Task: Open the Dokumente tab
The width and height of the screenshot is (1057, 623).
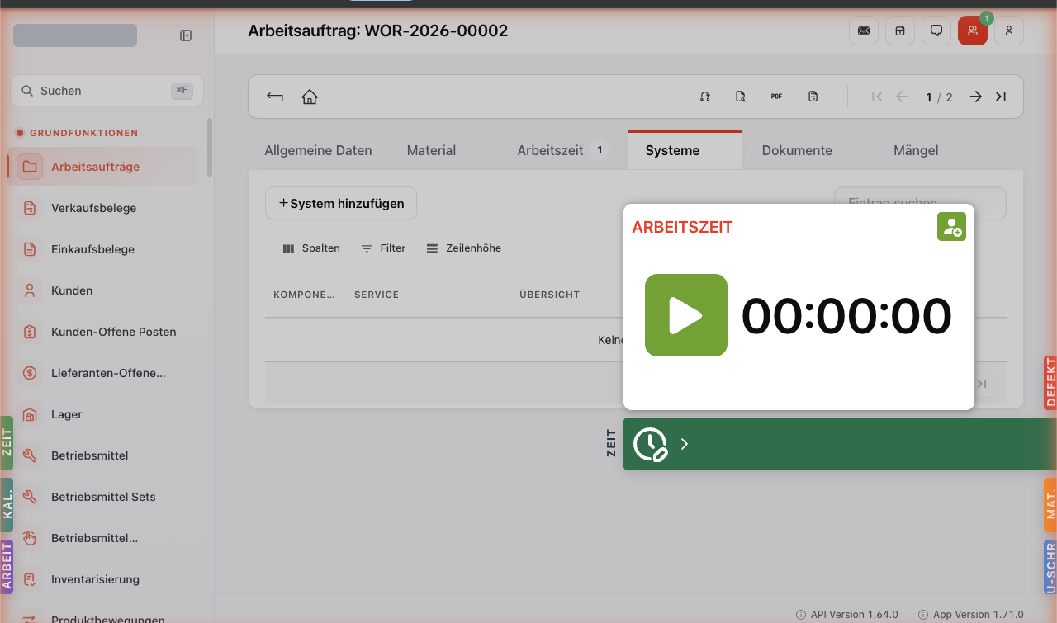Action: pos(797,150)
